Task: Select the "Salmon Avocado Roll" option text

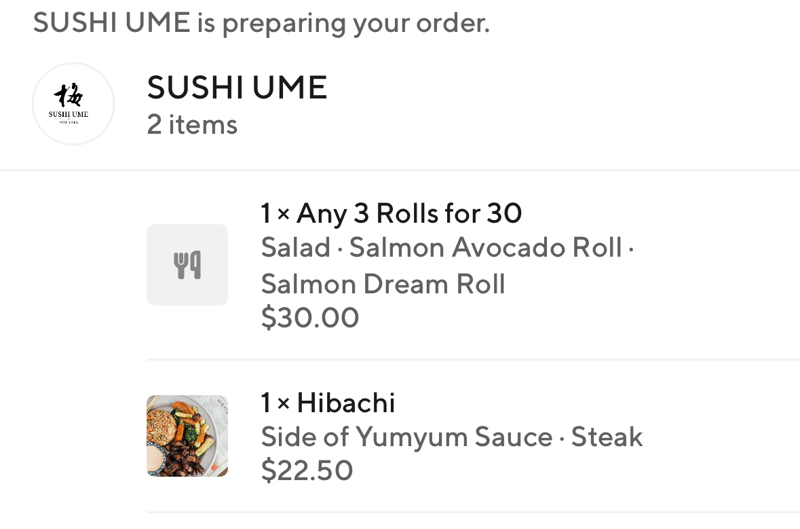Action: (x=485, y=248)
